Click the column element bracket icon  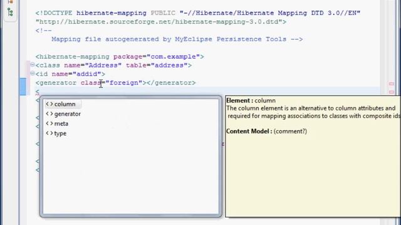click(49, 104)
